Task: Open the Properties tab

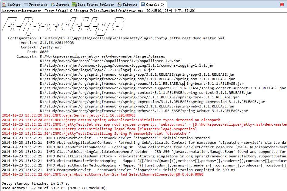Action: (x=36, y=4)
